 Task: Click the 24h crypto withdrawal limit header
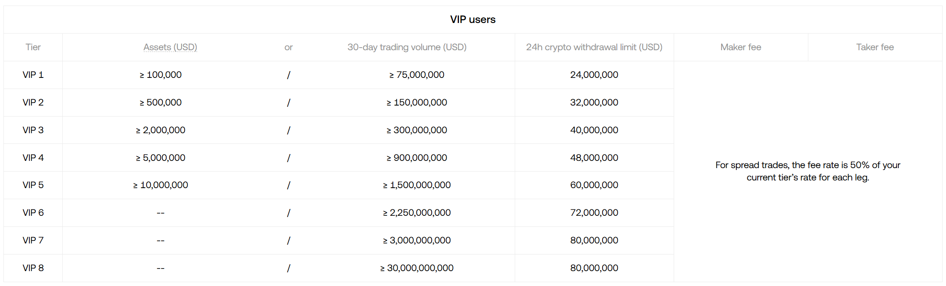594,47
